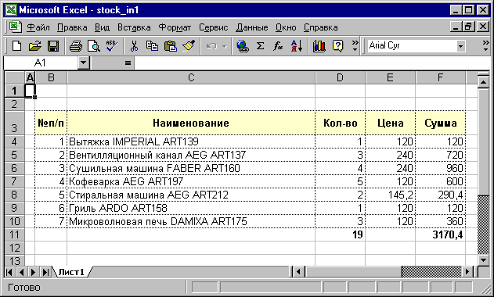Open Print Preview with the magnifier icon
The image size is (494, 297).
94,46
